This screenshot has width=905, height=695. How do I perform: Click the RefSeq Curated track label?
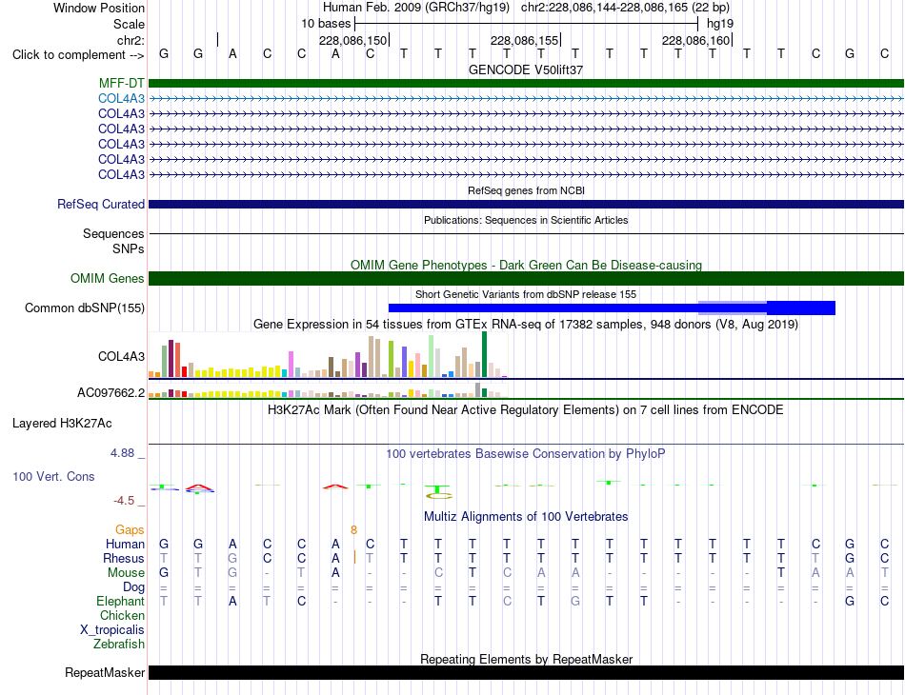(100, 204)
